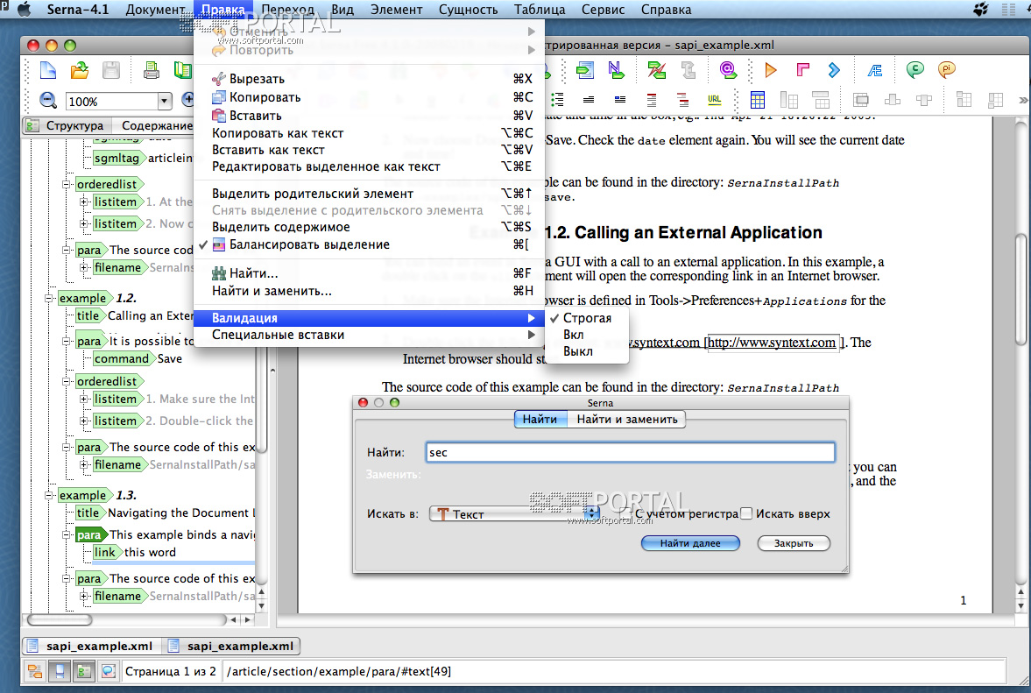Image resolution: width=1031 pixels, height=693 pixels.
Task: Click the blue N with green tag icon
Action: pos(616,70)
